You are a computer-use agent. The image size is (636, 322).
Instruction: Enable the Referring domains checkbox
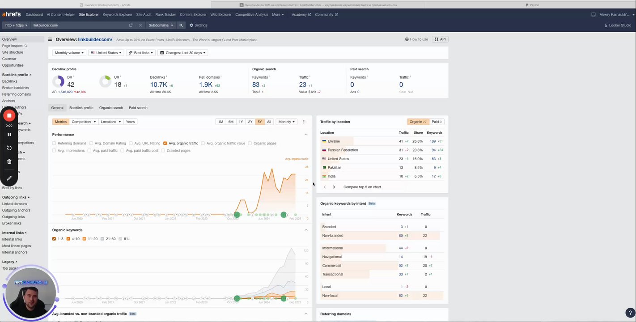[x=54, y=144]
